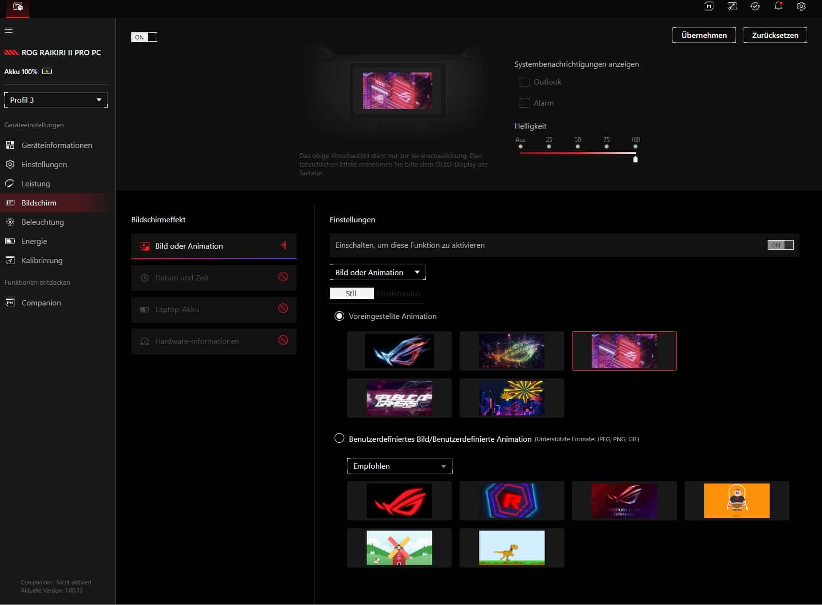
Task: Click the notification bell icon
Action: [x=778, y=6]
